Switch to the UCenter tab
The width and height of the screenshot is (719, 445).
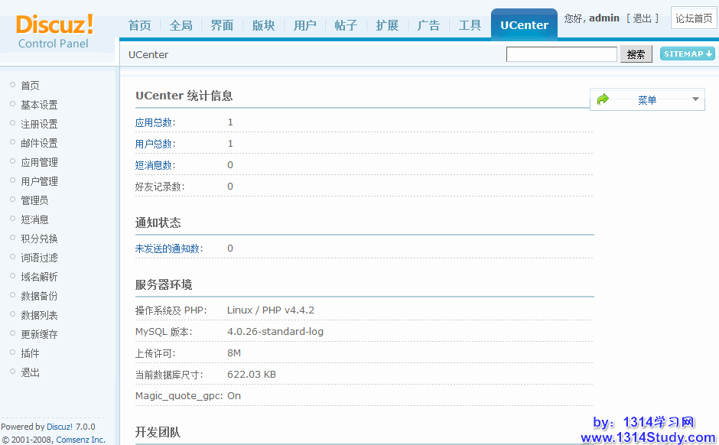[524, 25]
